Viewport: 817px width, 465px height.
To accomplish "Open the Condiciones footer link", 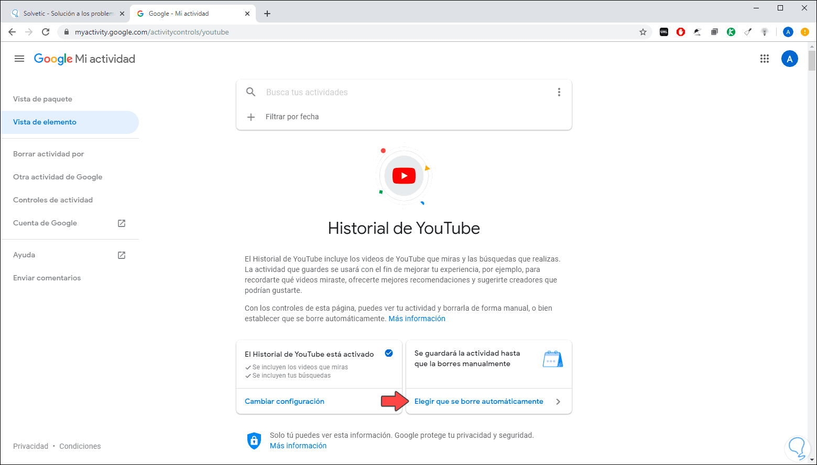I will [x=80, y=446].
